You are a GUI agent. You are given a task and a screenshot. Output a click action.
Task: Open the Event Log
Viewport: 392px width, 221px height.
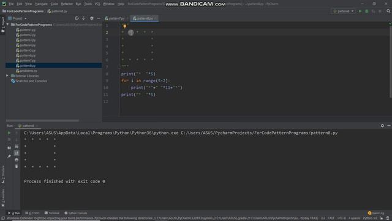coord(375,213)
